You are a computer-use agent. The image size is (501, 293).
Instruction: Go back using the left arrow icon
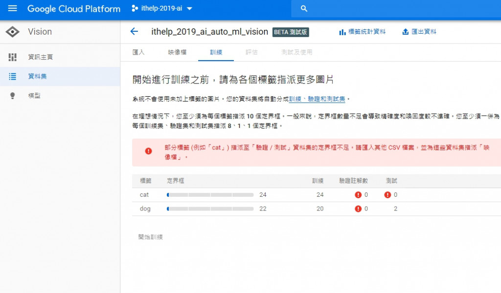(134, 31)
